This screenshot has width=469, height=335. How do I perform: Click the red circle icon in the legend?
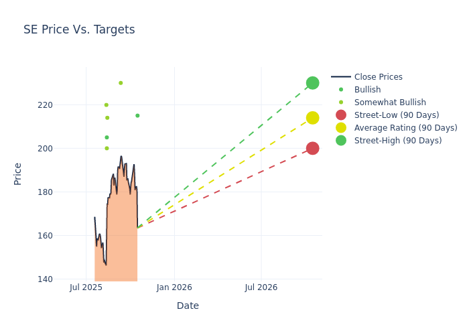[x=341, y=115]
